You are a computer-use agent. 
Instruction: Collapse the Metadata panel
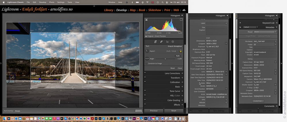tap(277, 27)
